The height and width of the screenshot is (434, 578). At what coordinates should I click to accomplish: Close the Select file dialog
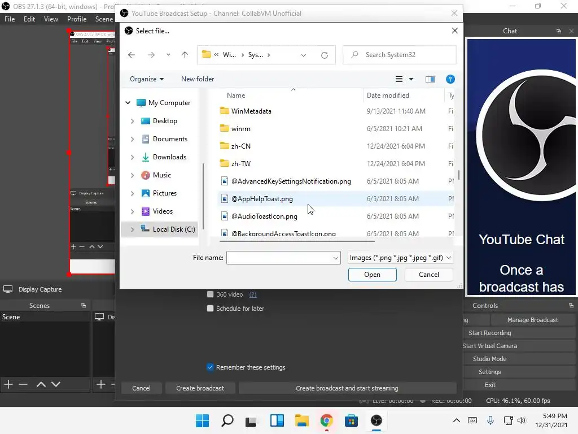point(454,31)
